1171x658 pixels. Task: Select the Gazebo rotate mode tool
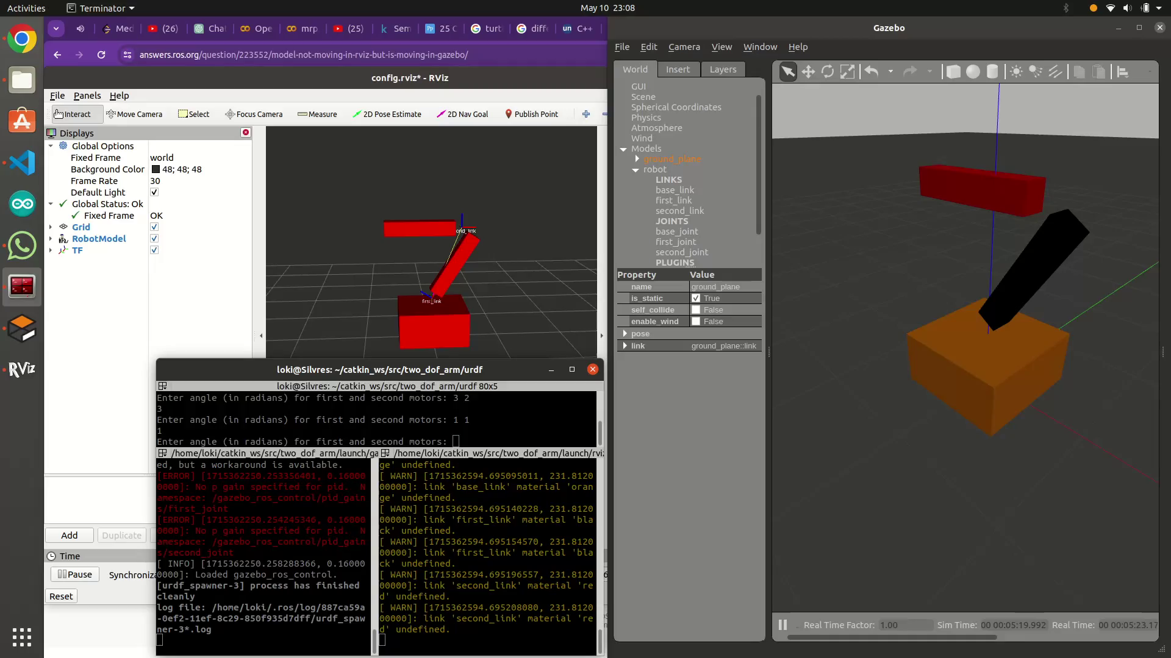click(x=828, y=72)
